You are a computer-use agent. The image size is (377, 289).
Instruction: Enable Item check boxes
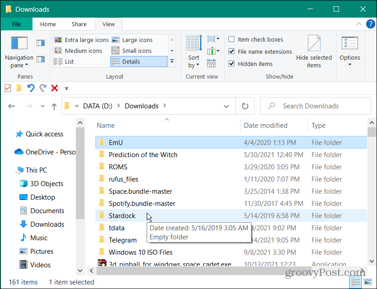coord(232,40)
